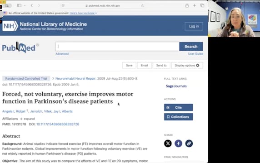
Task: Open the DOI 10.1177/1545968308328726 link
Action: tap(58, 124)
